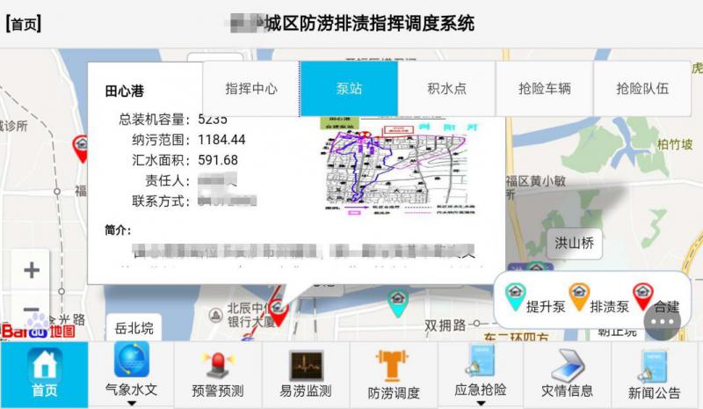Toggle the 排渍泵 orange legend marker

pyautogui.click(x=579, y=294)
